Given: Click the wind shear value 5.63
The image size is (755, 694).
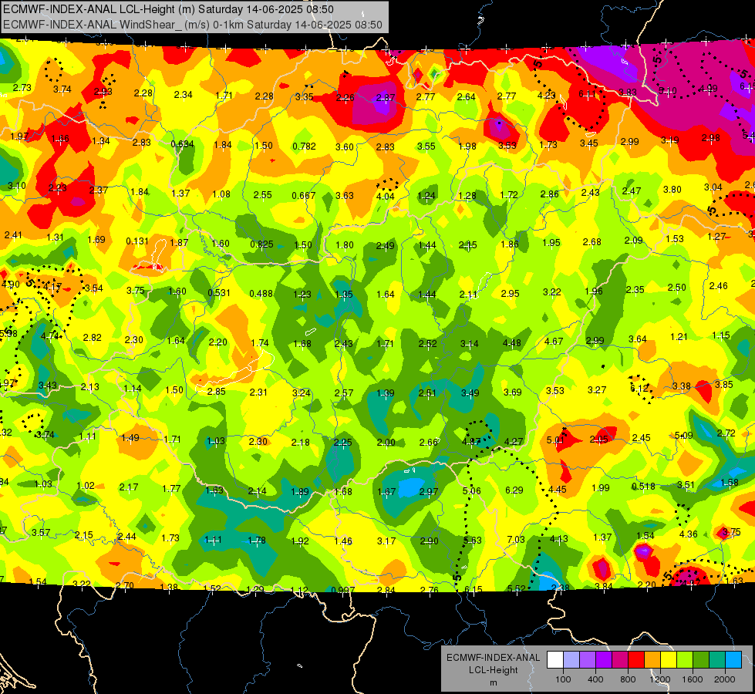Looking at the screenshot, I should click(x=472, y=541).
